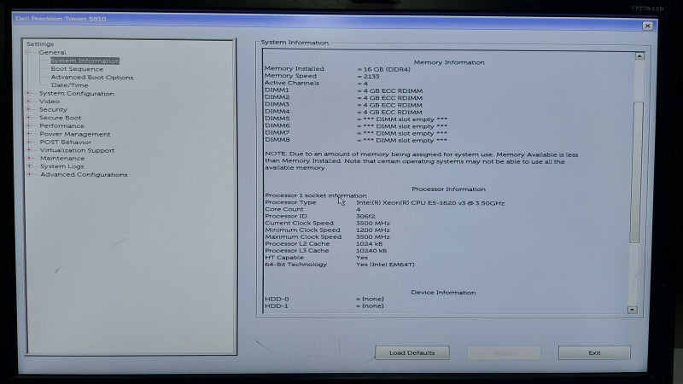Click the Device Information heading
683x384 pixels.
(443, 292)
